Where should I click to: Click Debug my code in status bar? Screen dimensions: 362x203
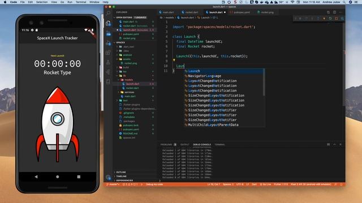point(154,184)
